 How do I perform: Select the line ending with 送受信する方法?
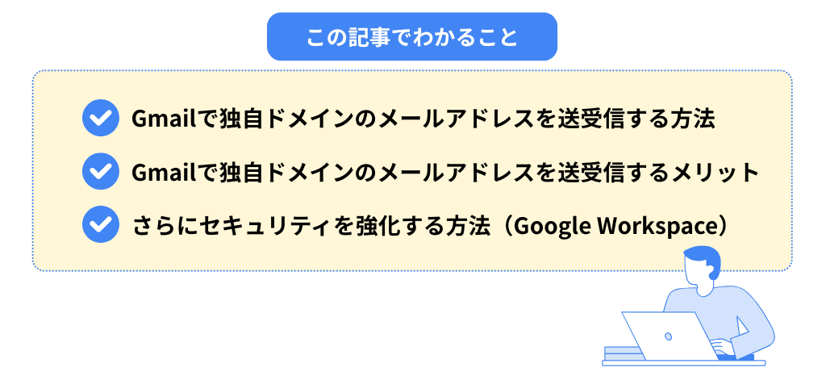[x=423, y=119]
